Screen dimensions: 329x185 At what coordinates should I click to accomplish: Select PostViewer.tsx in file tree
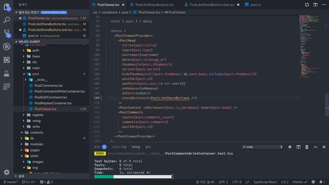51,109
